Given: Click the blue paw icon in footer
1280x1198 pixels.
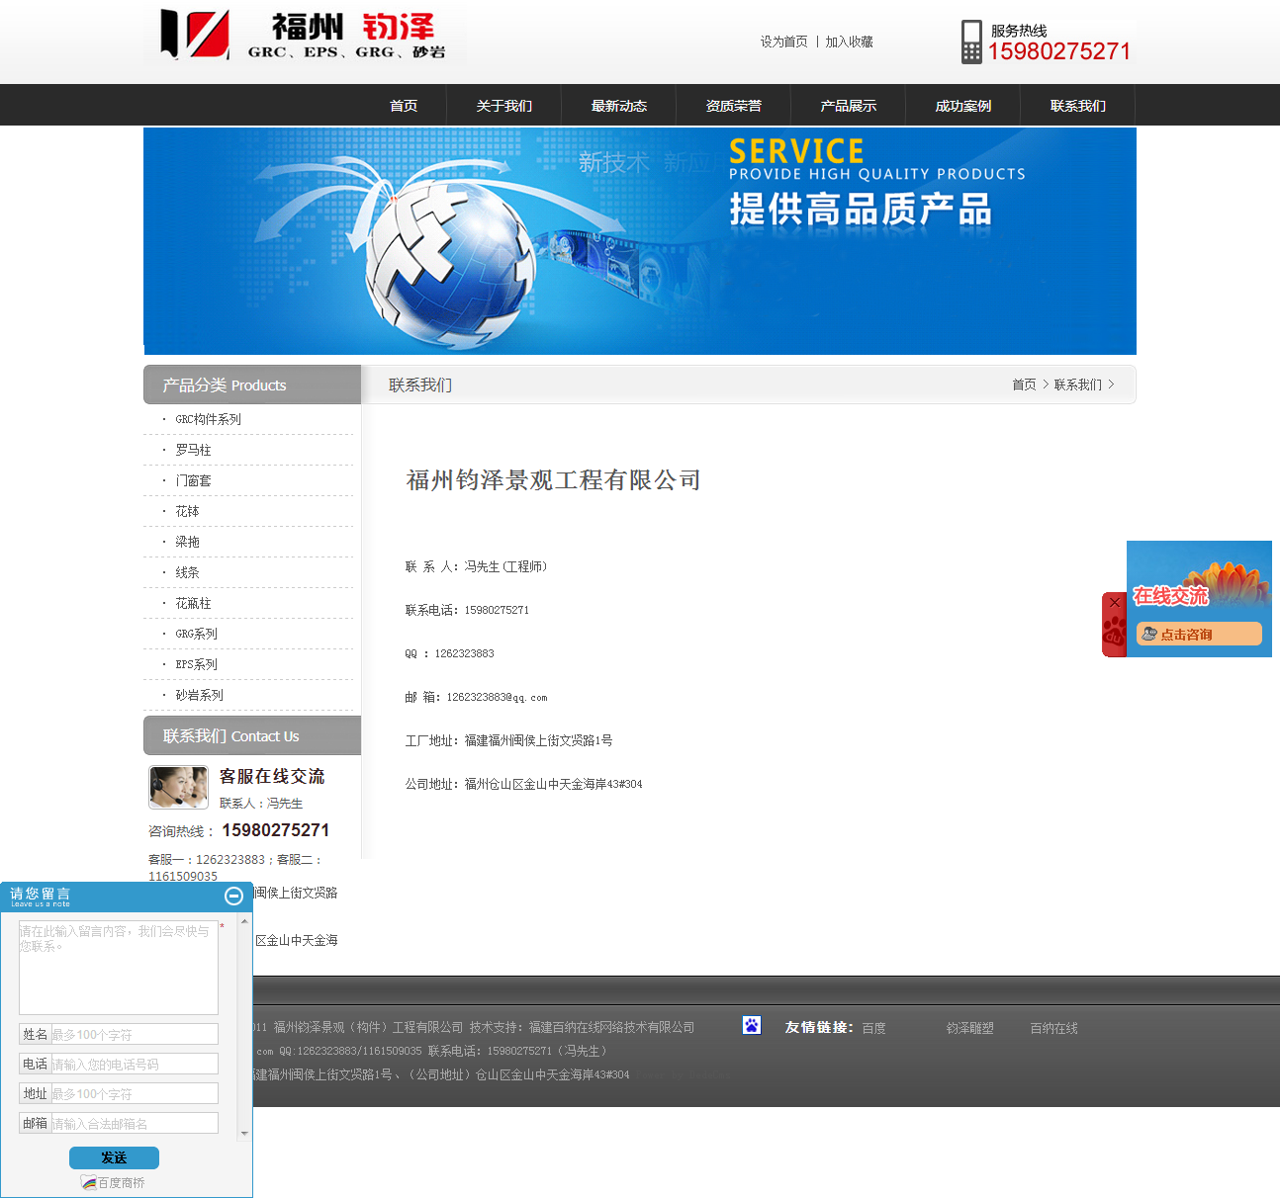Looking at the screenshot, I should tap(752, 1026).
